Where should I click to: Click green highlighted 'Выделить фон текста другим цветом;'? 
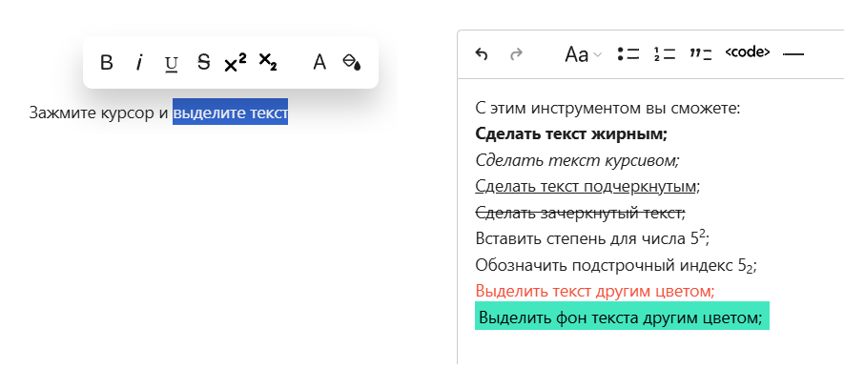[x=622, y=317]
